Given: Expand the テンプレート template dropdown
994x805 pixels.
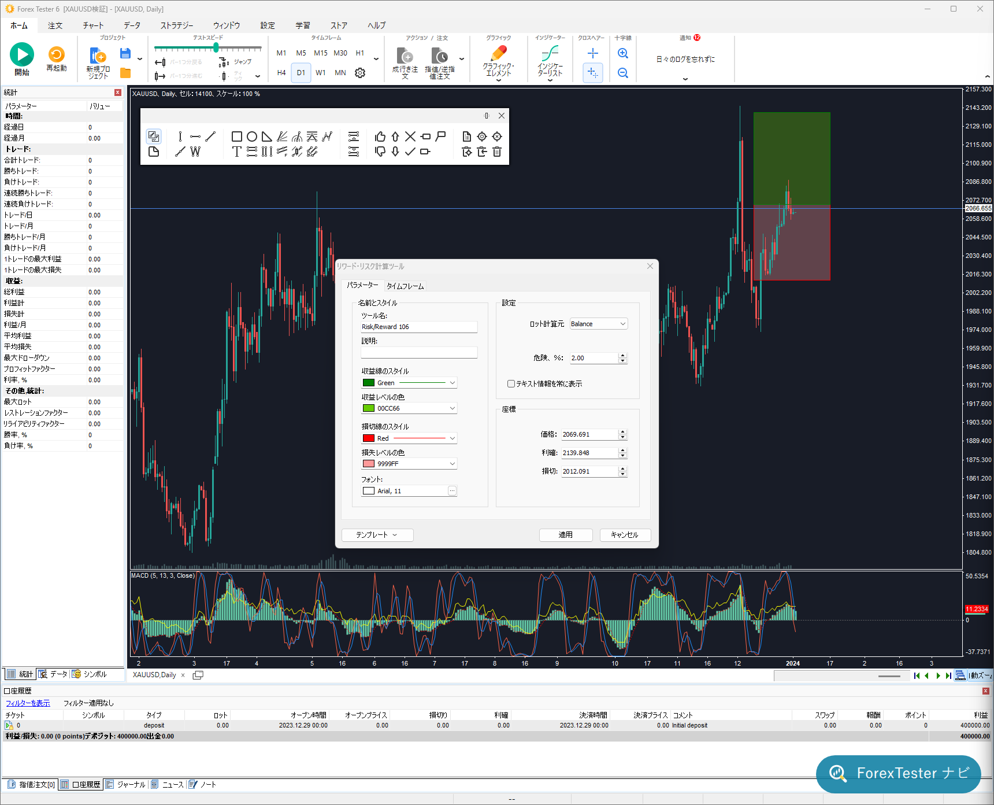Looking at the screenshot, I should (x=377, y=535).
